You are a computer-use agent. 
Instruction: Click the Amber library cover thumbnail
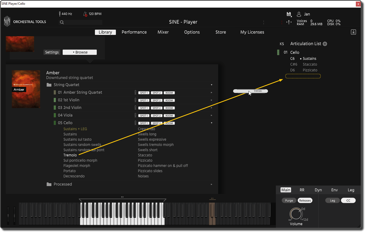(x=26, y=89)
